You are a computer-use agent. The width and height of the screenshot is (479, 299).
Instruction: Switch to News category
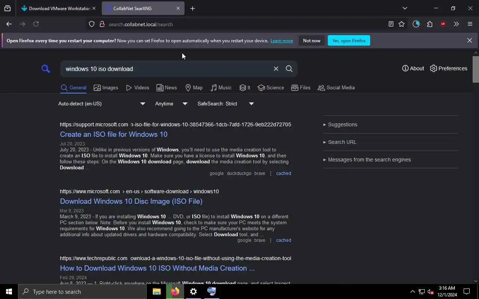click(167, 88)
